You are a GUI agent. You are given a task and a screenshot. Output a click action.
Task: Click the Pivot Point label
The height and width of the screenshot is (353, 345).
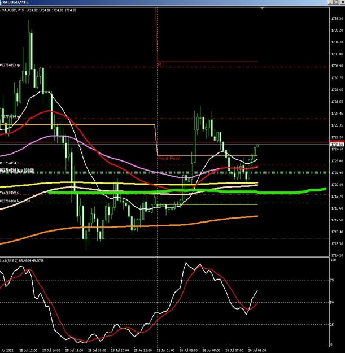169,158
